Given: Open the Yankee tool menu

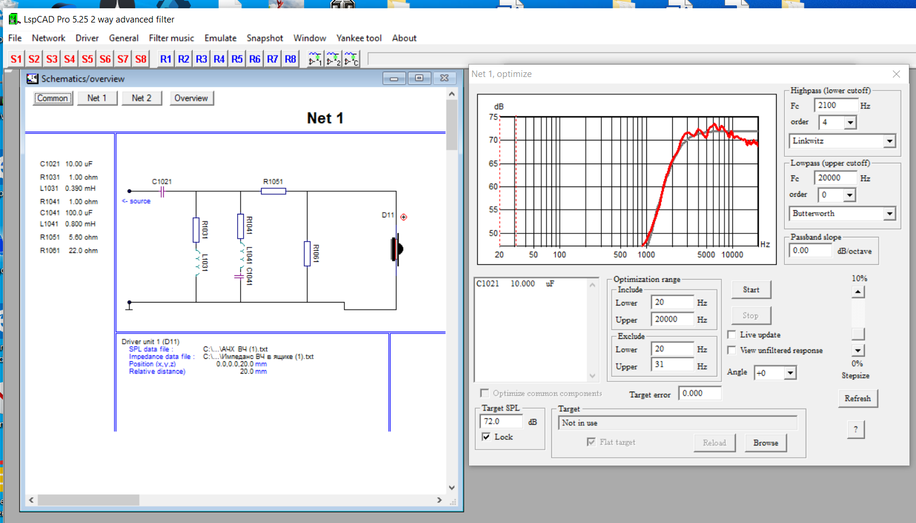Looking at the screenshot, I should 359,38.
